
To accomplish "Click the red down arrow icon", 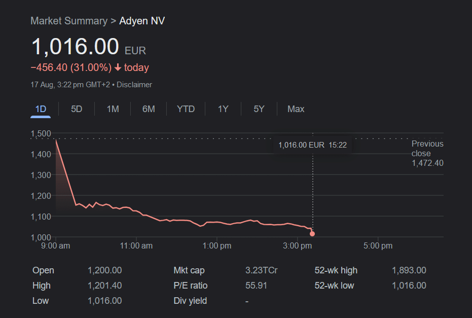I will (x=118, y=67).
